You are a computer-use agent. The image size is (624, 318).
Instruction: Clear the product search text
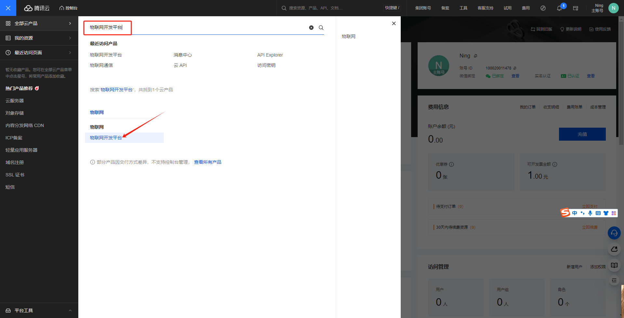[311, 28]
